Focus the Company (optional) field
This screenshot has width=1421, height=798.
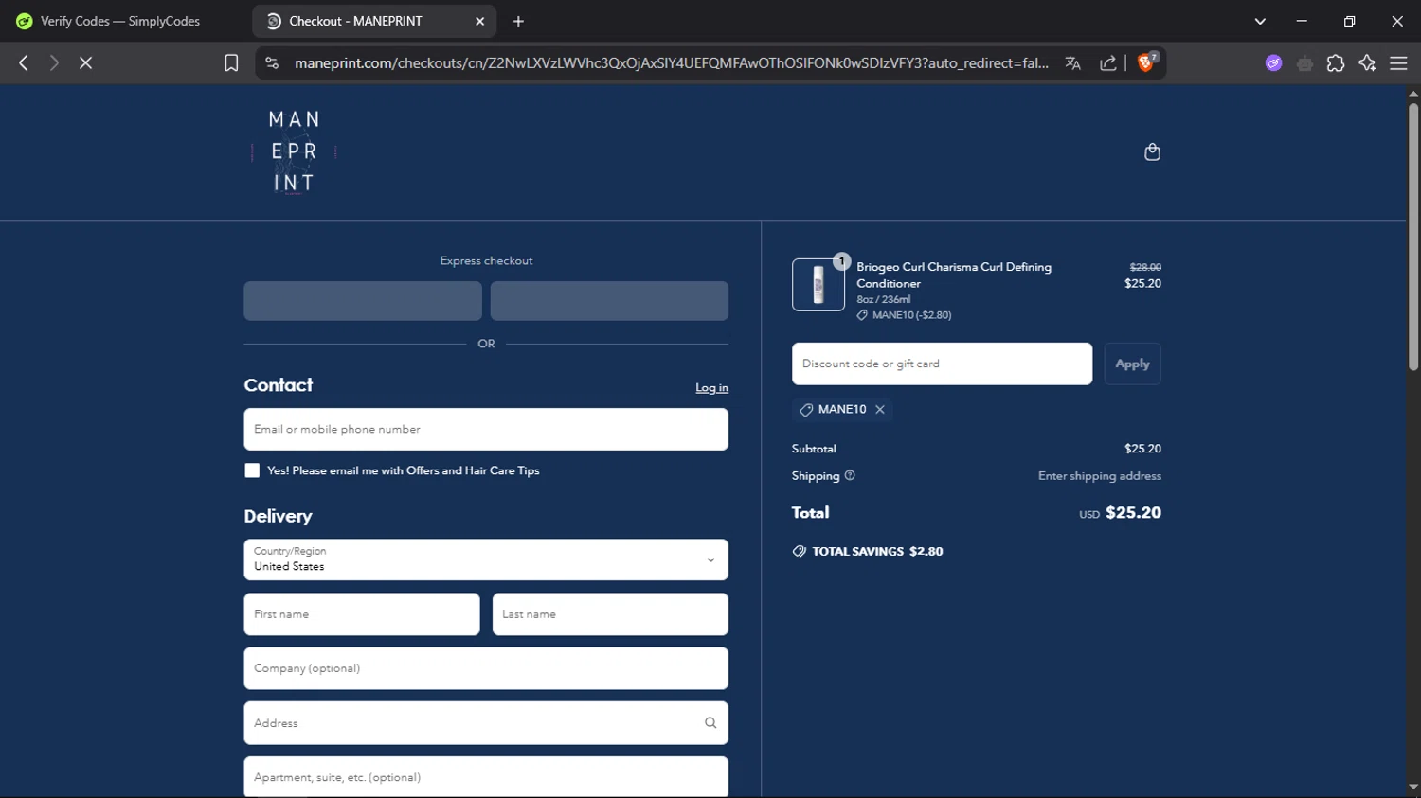486,668
